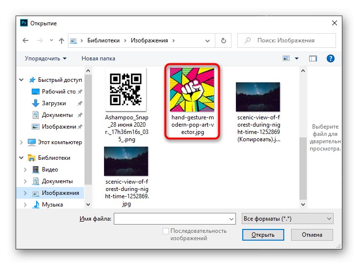The width and height of the screenshot is (358, 265).
Task: Open Все форматы (*.*) file type dropdown
Action: pos(288,219)
